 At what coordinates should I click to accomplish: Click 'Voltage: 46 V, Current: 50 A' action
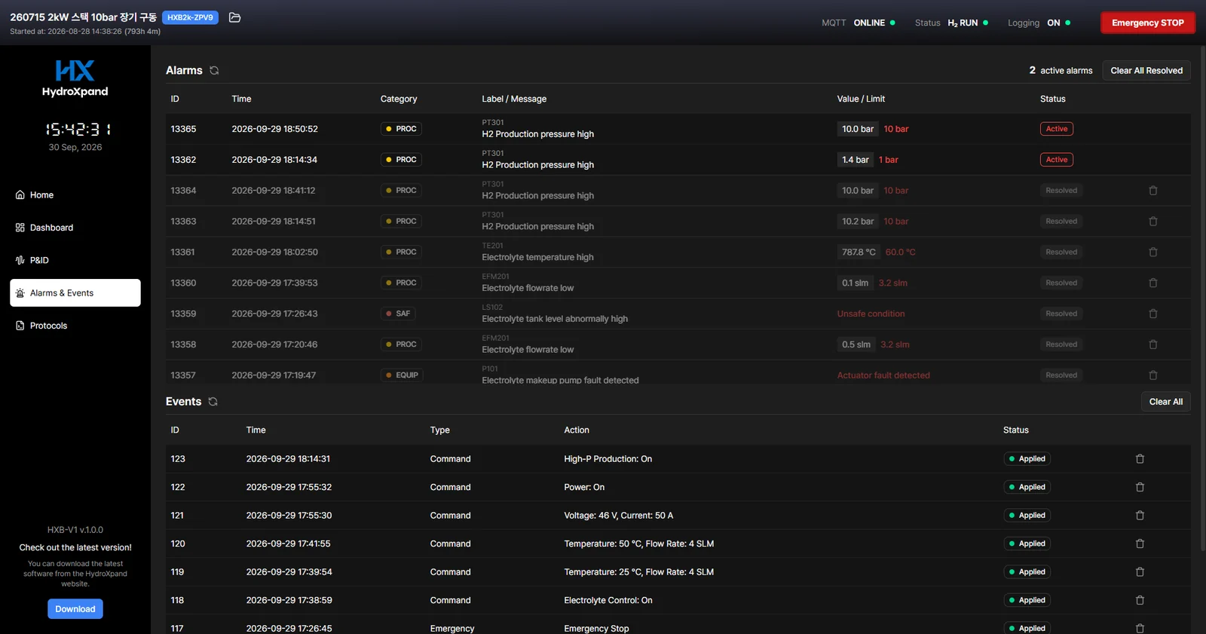(618, 516)
